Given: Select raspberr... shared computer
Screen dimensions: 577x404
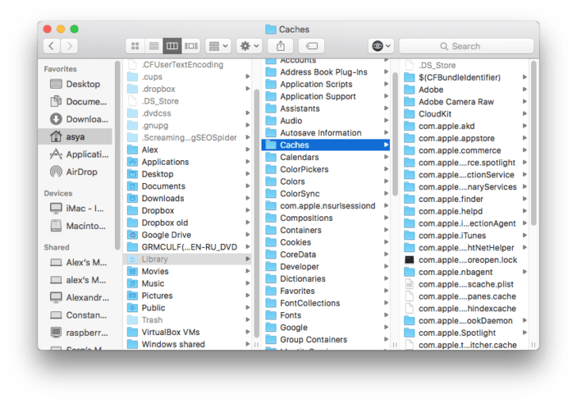Looking at the screenshot, I should click(x=75, y=333).
